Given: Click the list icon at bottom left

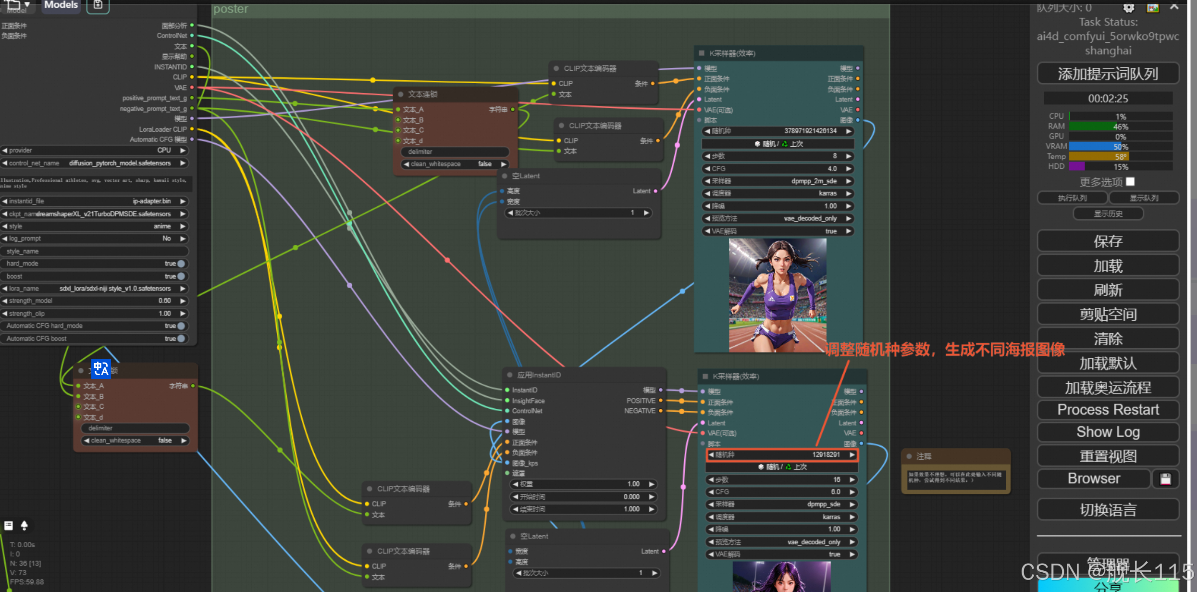Looking at the screenshot, I should pos(8,525).
